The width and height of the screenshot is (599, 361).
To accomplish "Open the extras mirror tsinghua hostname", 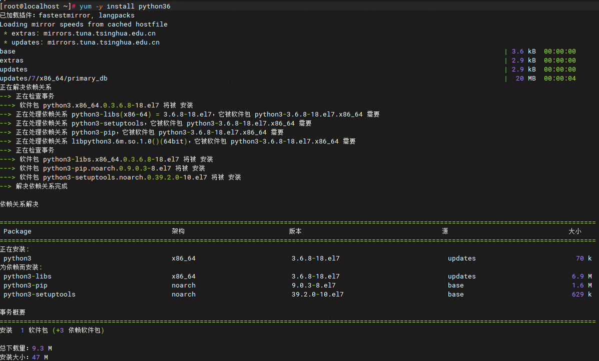I will [x=100, y=33].
